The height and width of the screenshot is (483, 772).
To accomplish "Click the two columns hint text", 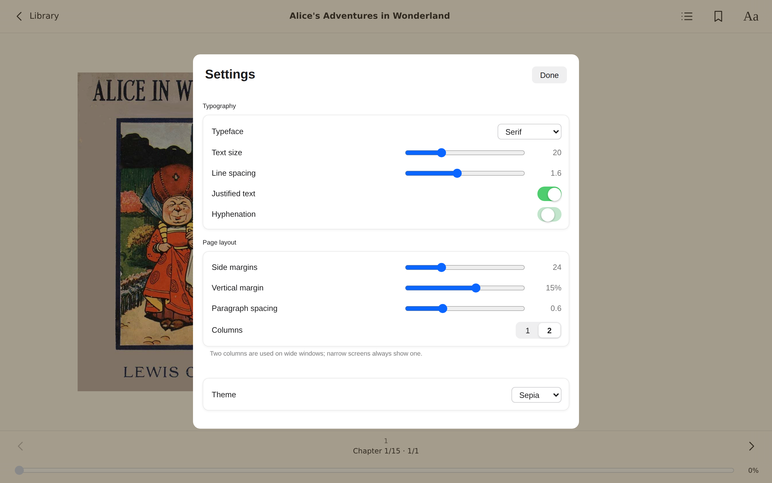I will 316,353.
